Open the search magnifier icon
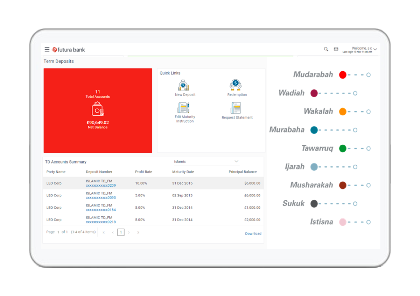Viewport: 420px width, 296px height. 326,49
